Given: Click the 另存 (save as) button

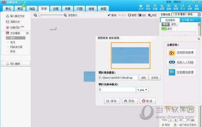Looking at the screenshot, I should pyautogui.click(x=130, y=101).
